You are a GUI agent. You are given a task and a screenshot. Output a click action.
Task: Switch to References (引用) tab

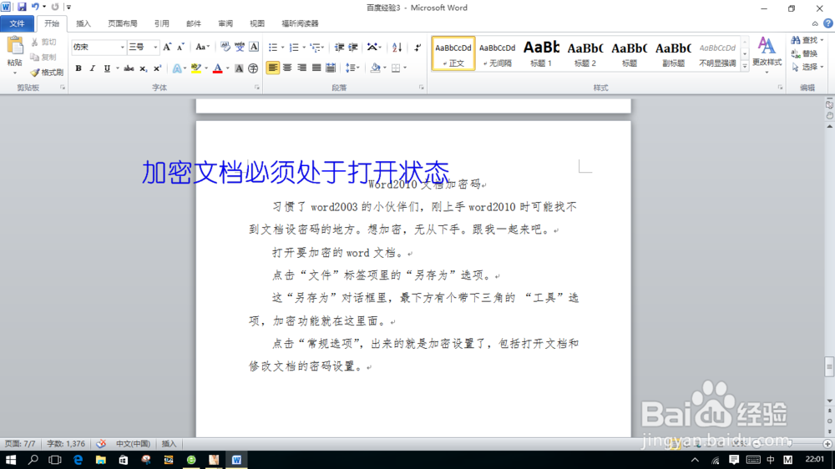click(161, 23)
